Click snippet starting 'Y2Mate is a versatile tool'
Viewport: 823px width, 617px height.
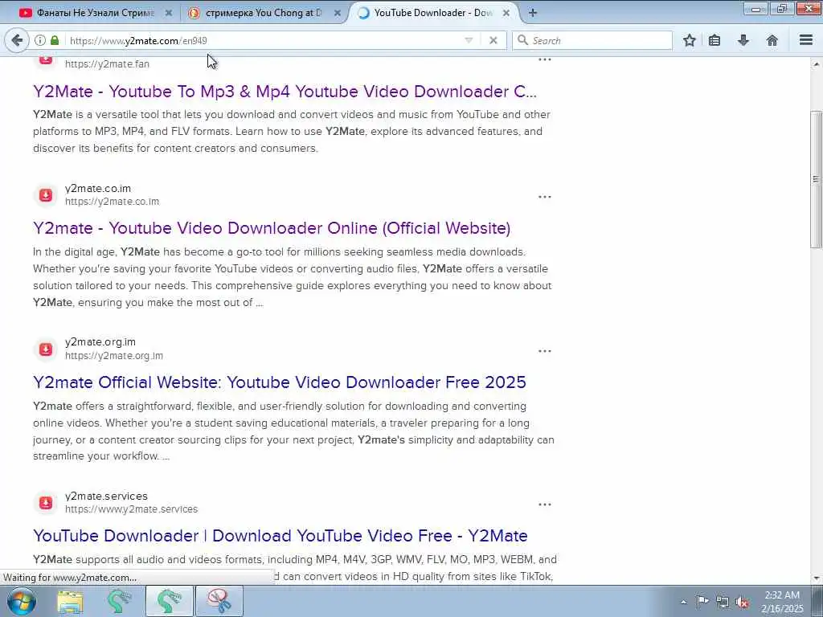[x=292, y=131]
